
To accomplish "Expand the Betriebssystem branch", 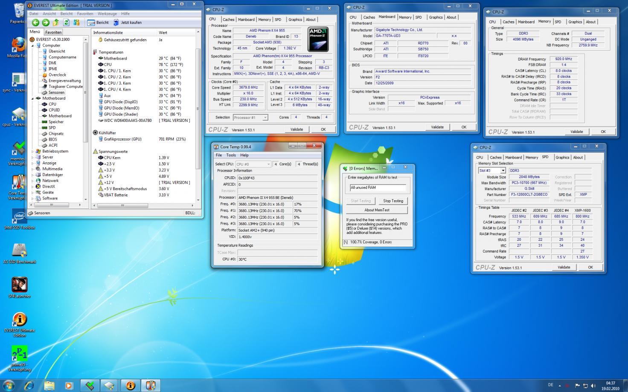I will coord(33,151).
